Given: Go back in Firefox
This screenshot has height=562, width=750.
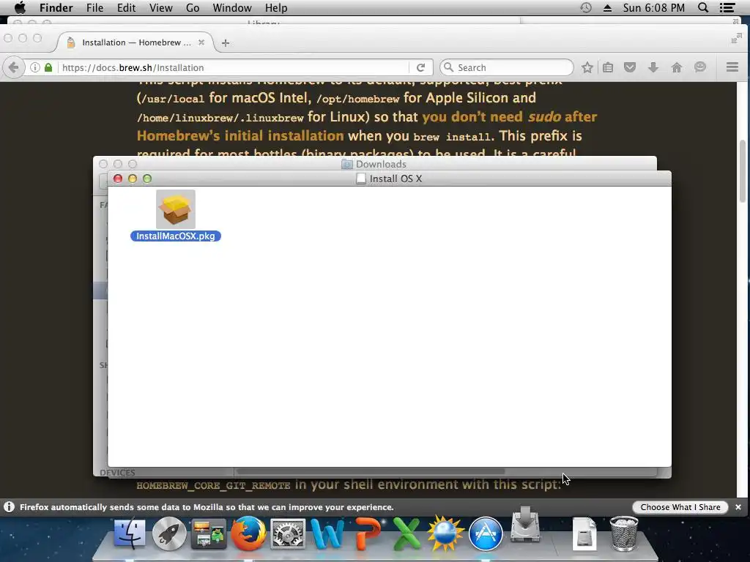Looking at the screenshot, I should point(14,67).
